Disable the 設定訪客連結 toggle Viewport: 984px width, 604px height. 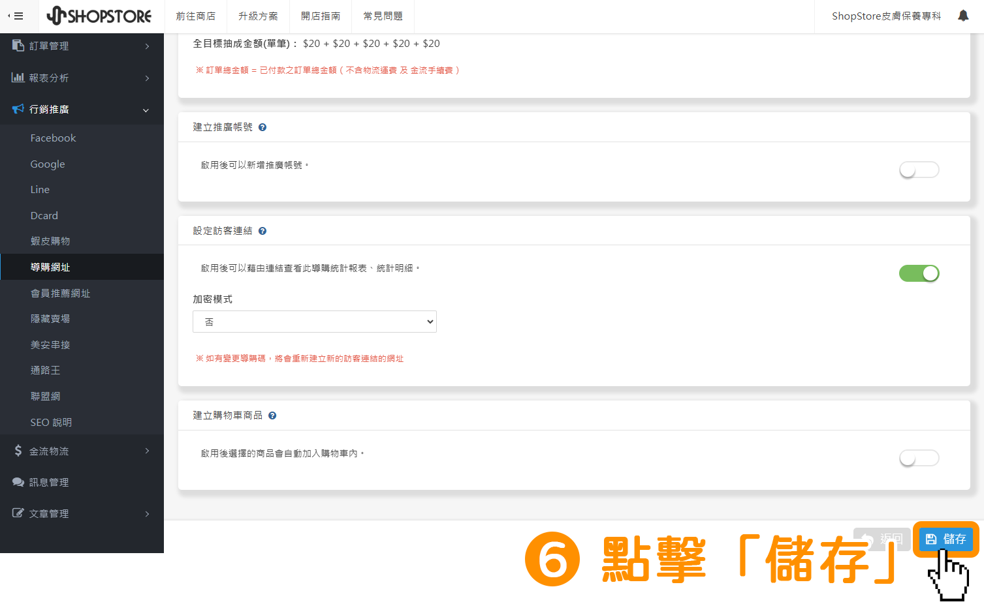[919, 273]
